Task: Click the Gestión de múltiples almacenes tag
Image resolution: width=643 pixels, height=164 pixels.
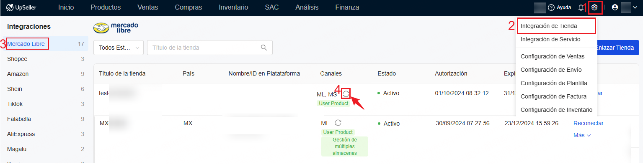Action: [345, 146]
